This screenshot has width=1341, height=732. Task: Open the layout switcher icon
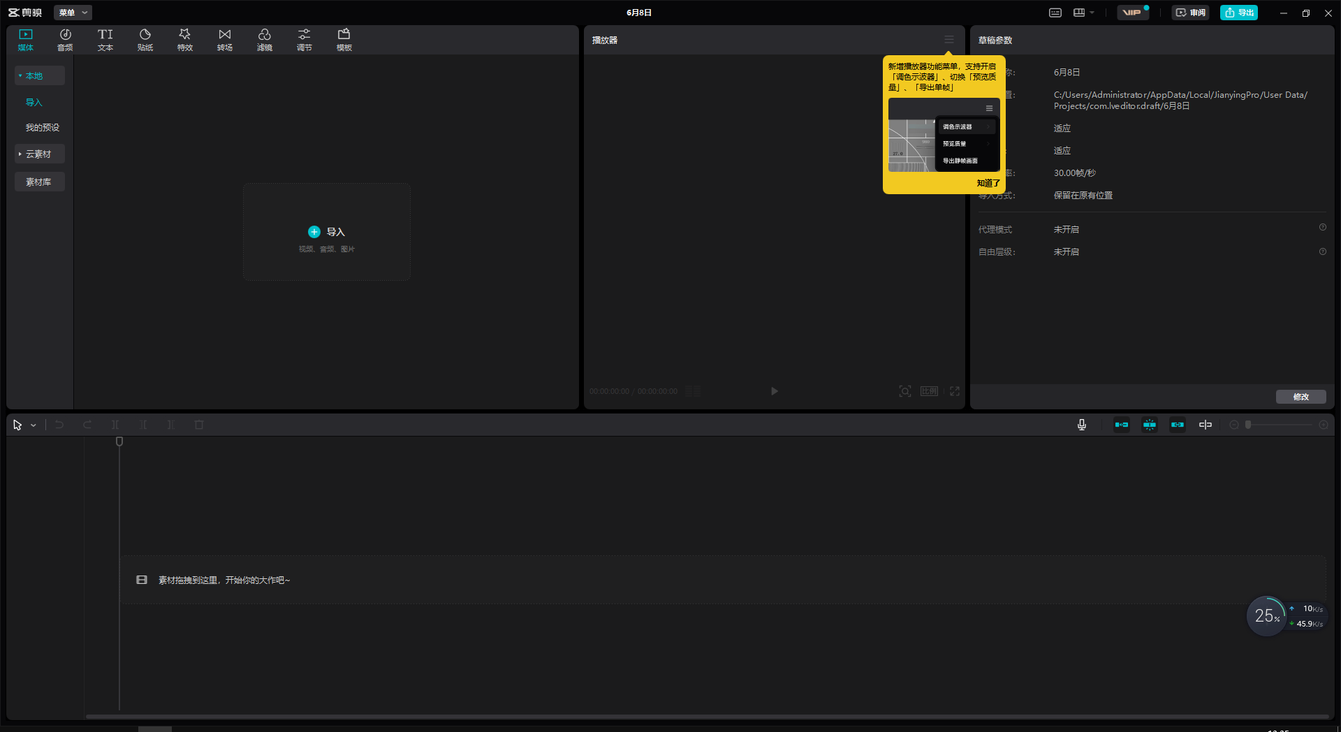point(1079,13)
